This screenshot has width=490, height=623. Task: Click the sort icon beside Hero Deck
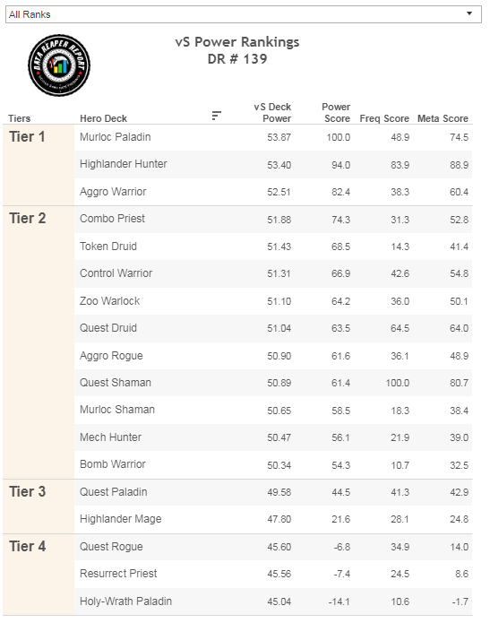(x=216, y=116)
